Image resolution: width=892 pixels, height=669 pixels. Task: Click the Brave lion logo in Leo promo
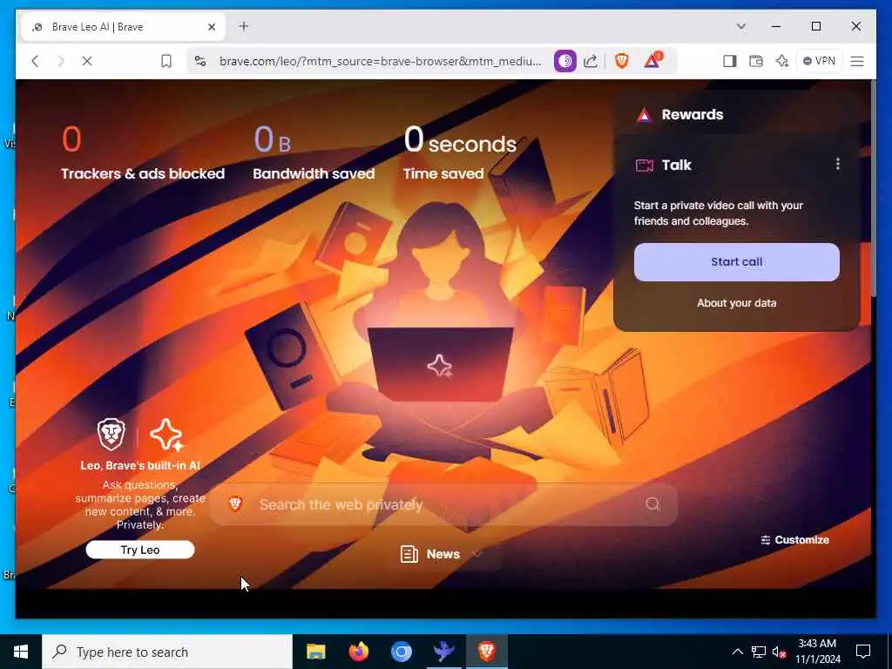tap(111, 435)
